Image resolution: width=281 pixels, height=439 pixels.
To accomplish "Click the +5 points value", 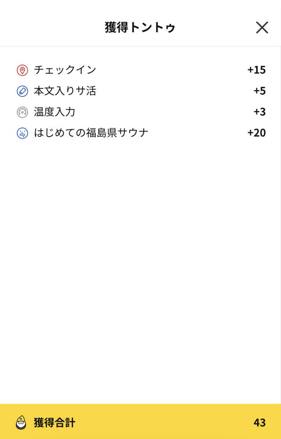I will tap(260, 91).
